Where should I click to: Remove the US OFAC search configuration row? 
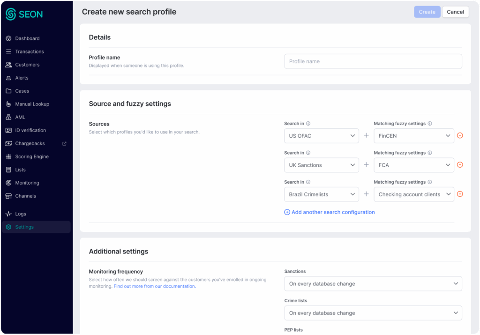click(460, 136)
